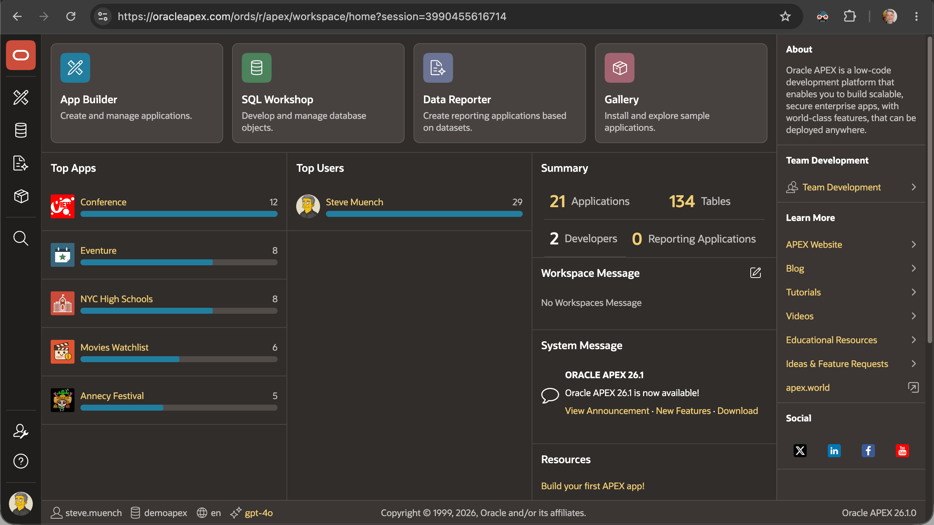Image resolution: width=934 pixels, height=525 pixels.
Task: Open Steve Muench user link
Action: pos(354,202)
